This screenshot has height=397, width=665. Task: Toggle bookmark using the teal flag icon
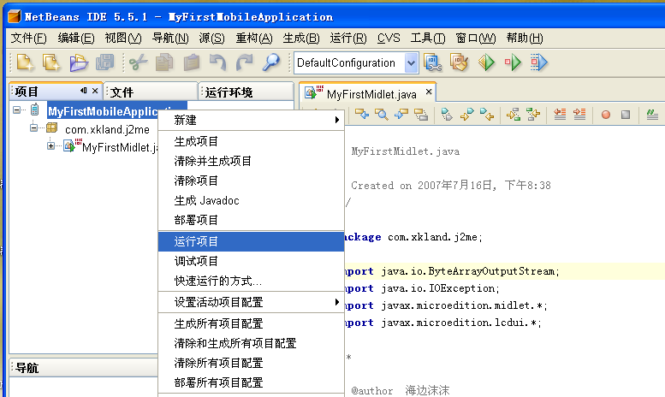pos(447,114)
